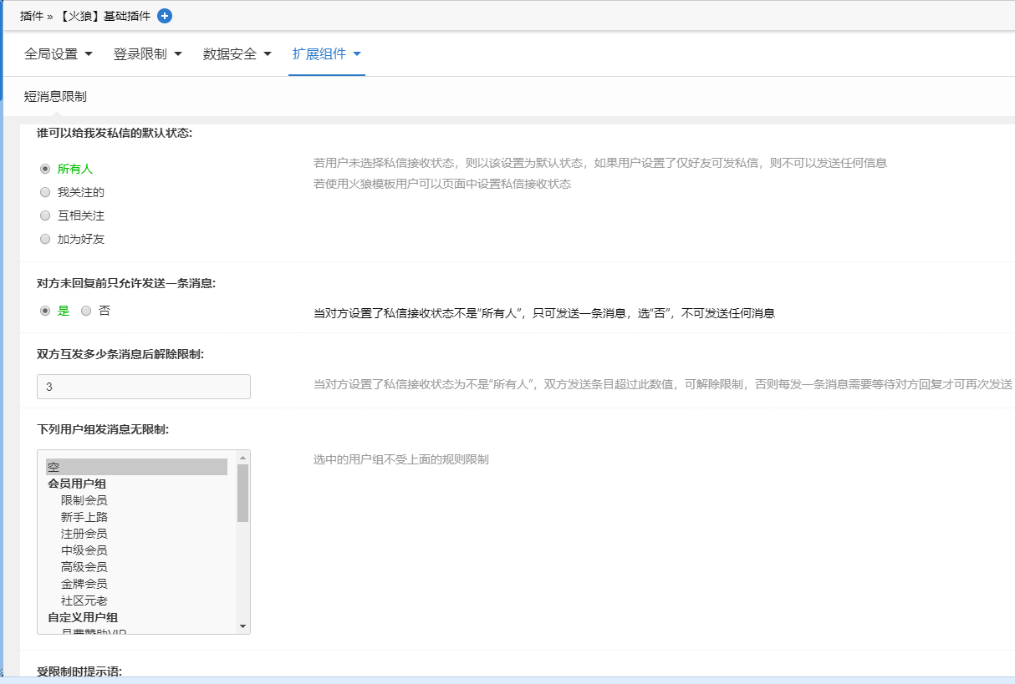This screenshot has height=684, width=1015.
Task: Click the message count input field
Action: [144, 387]
